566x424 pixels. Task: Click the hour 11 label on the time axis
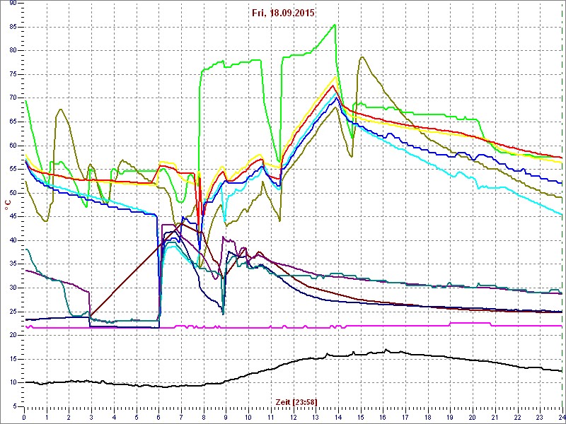[x=271, y=418]
